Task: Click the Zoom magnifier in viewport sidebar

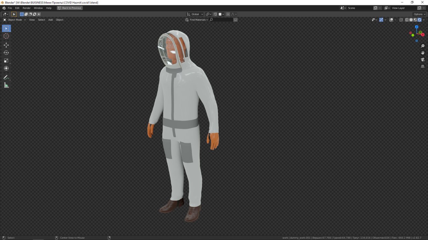Action: [422, 46]
